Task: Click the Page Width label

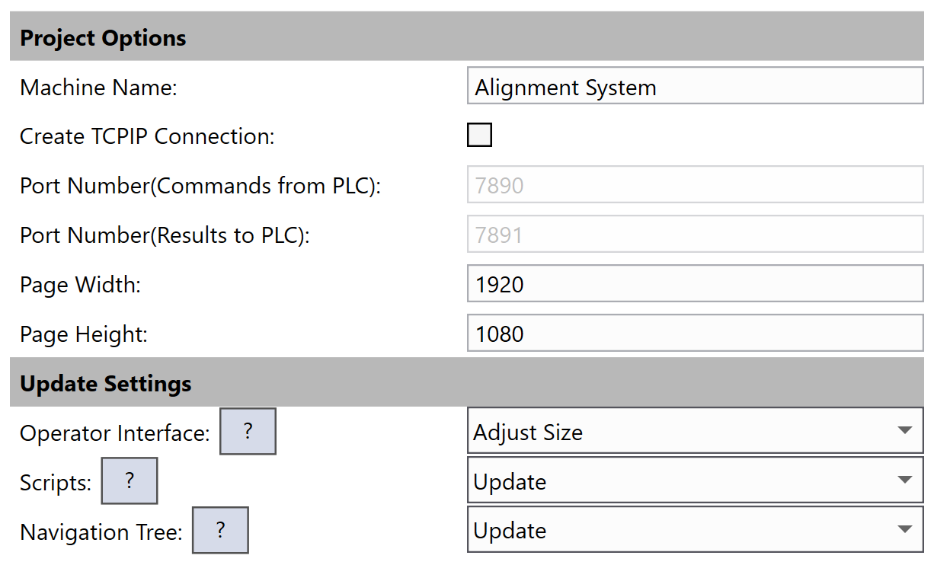Action: click(x=81, y=285)
